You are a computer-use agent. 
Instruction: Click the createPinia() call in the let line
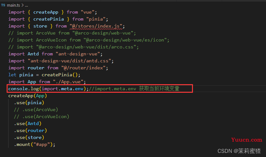click(59, 75)
